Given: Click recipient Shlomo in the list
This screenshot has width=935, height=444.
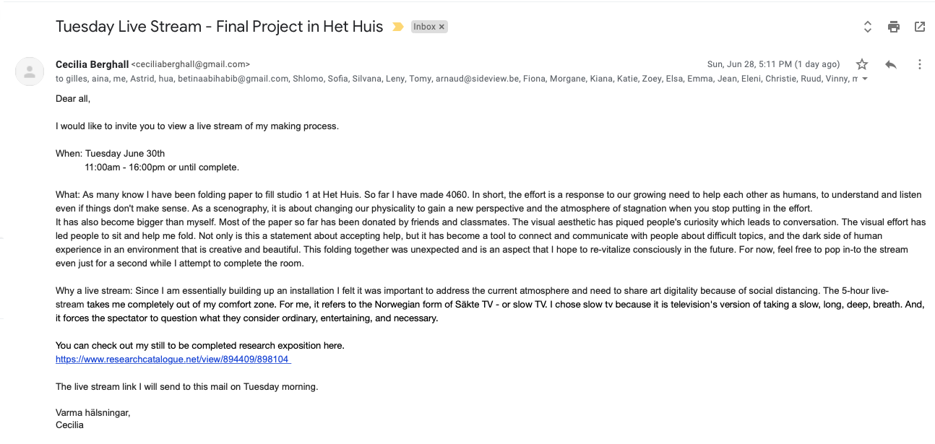Looking at the screenshot, I should point(308,79).
